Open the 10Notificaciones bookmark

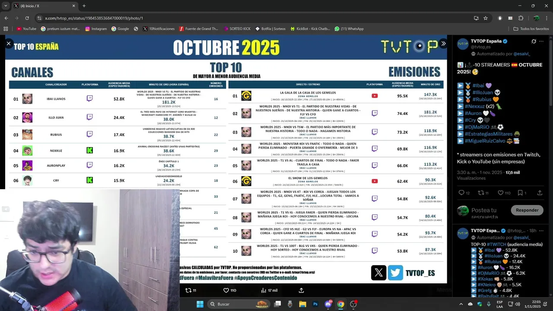tap(158, 29)
